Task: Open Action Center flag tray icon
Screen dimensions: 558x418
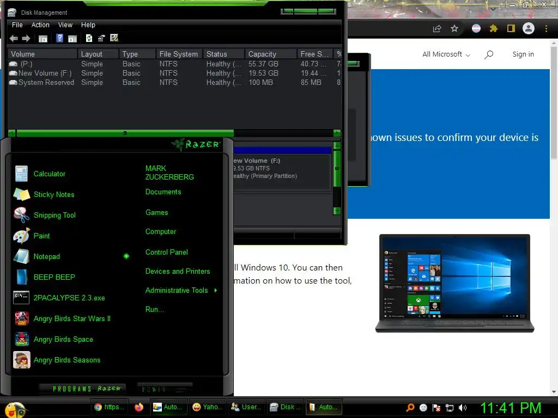Action: (436, 408)
